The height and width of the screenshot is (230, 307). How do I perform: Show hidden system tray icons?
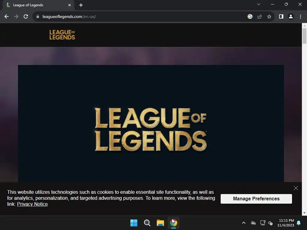pyautogui.click(x=244, y=223)
